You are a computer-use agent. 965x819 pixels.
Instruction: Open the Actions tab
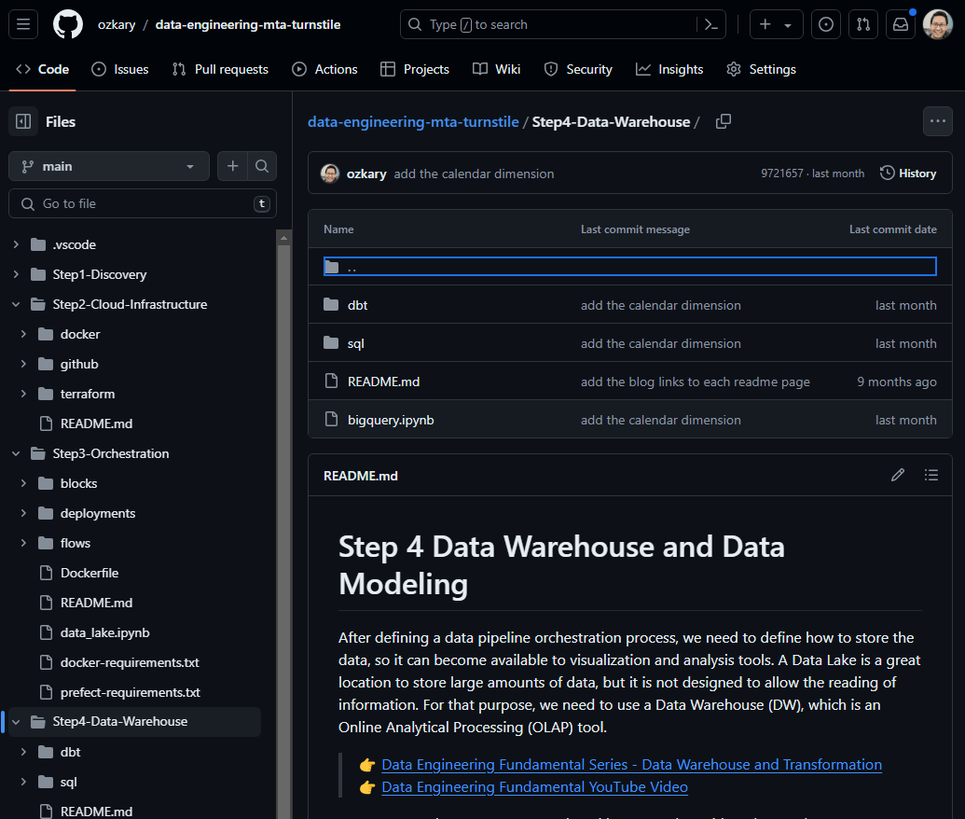[324, 69]
